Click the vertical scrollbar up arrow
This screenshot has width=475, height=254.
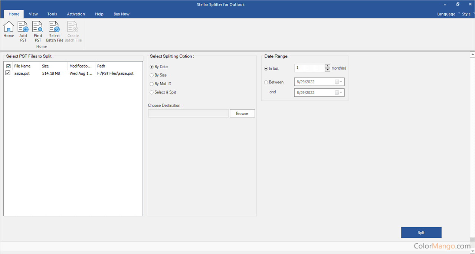pyautogui.click(x=472, y=55)
